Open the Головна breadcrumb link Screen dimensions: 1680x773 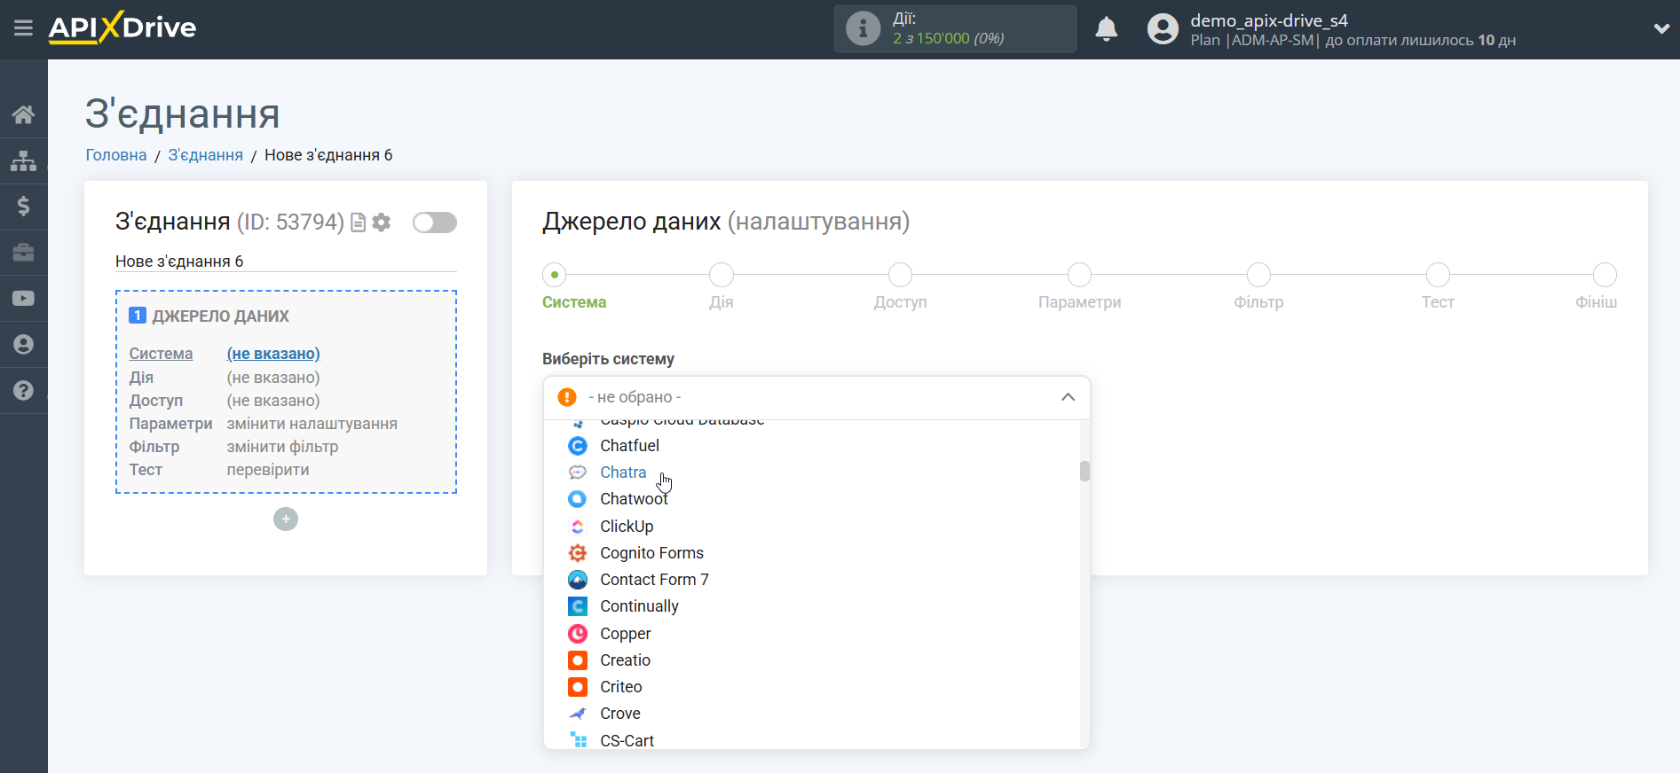point(116,155)
